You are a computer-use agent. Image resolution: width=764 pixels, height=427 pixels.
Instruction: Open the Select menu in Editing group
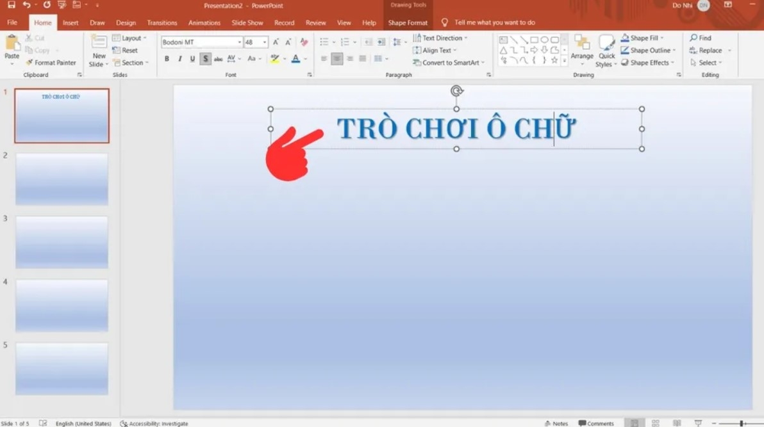coord(706,63)
